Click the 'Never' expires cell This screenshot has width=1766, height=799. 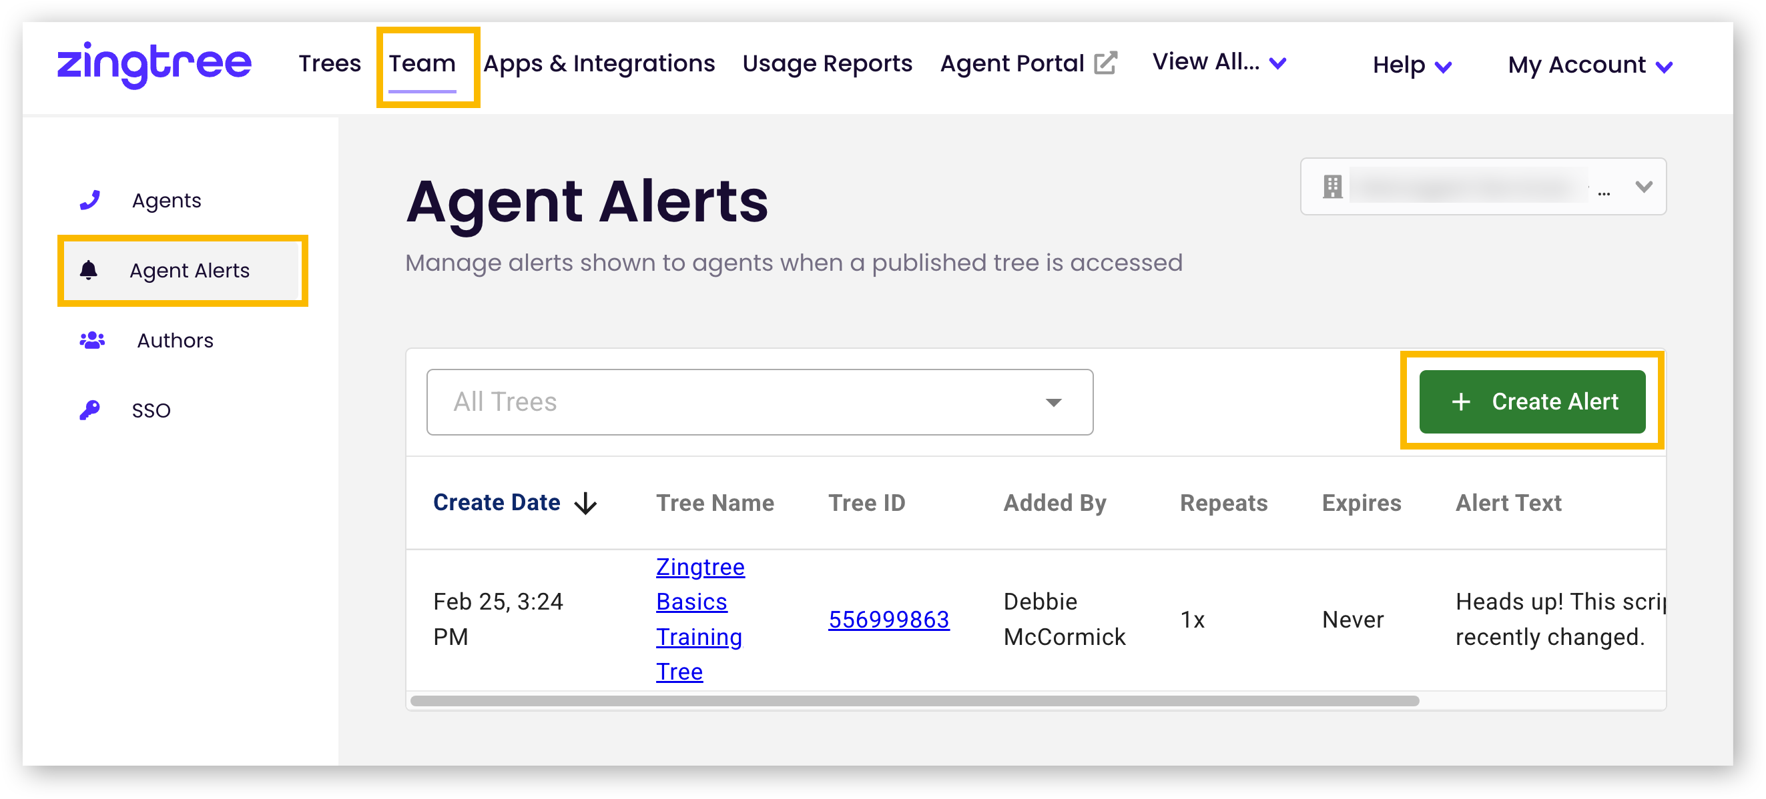pos(1353,620)
